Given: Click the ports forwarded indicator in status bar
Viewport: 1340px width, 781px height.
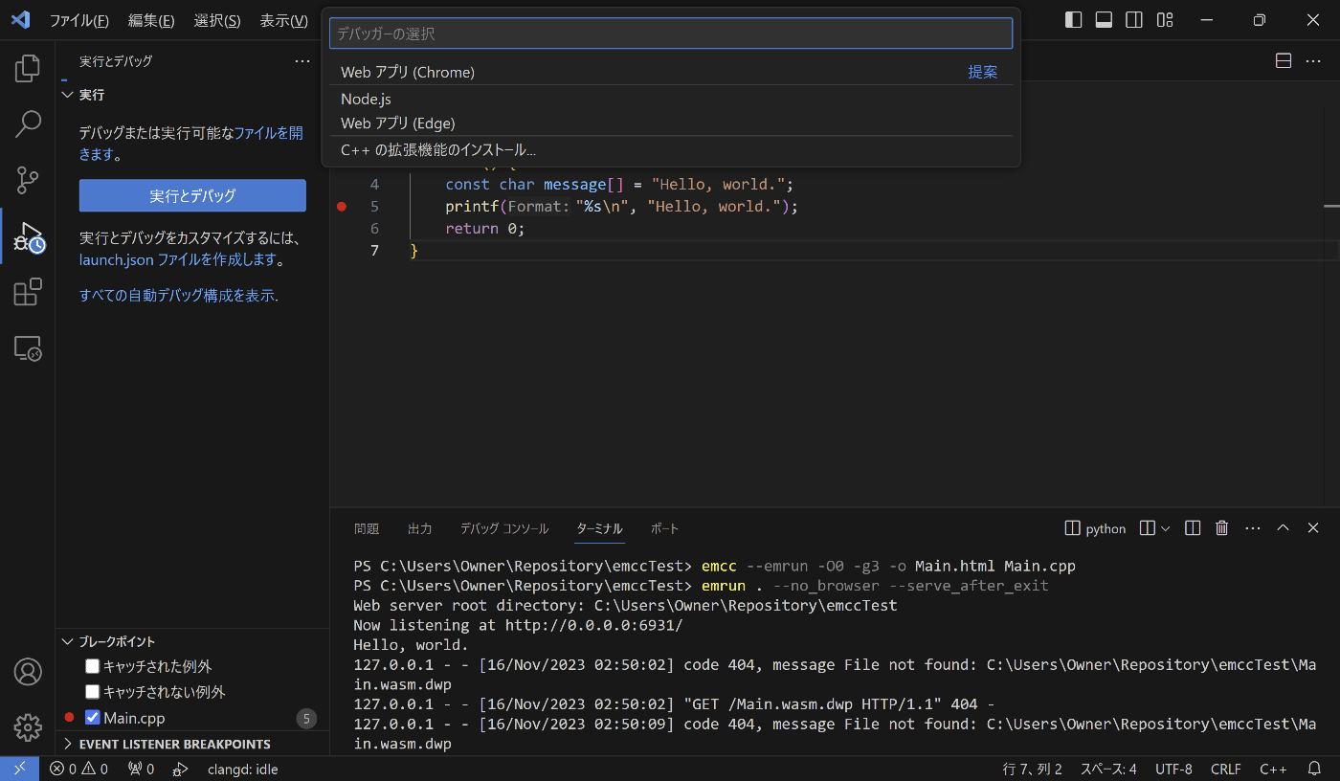Looking at the screenshot, I should click(x=141, y=769).
